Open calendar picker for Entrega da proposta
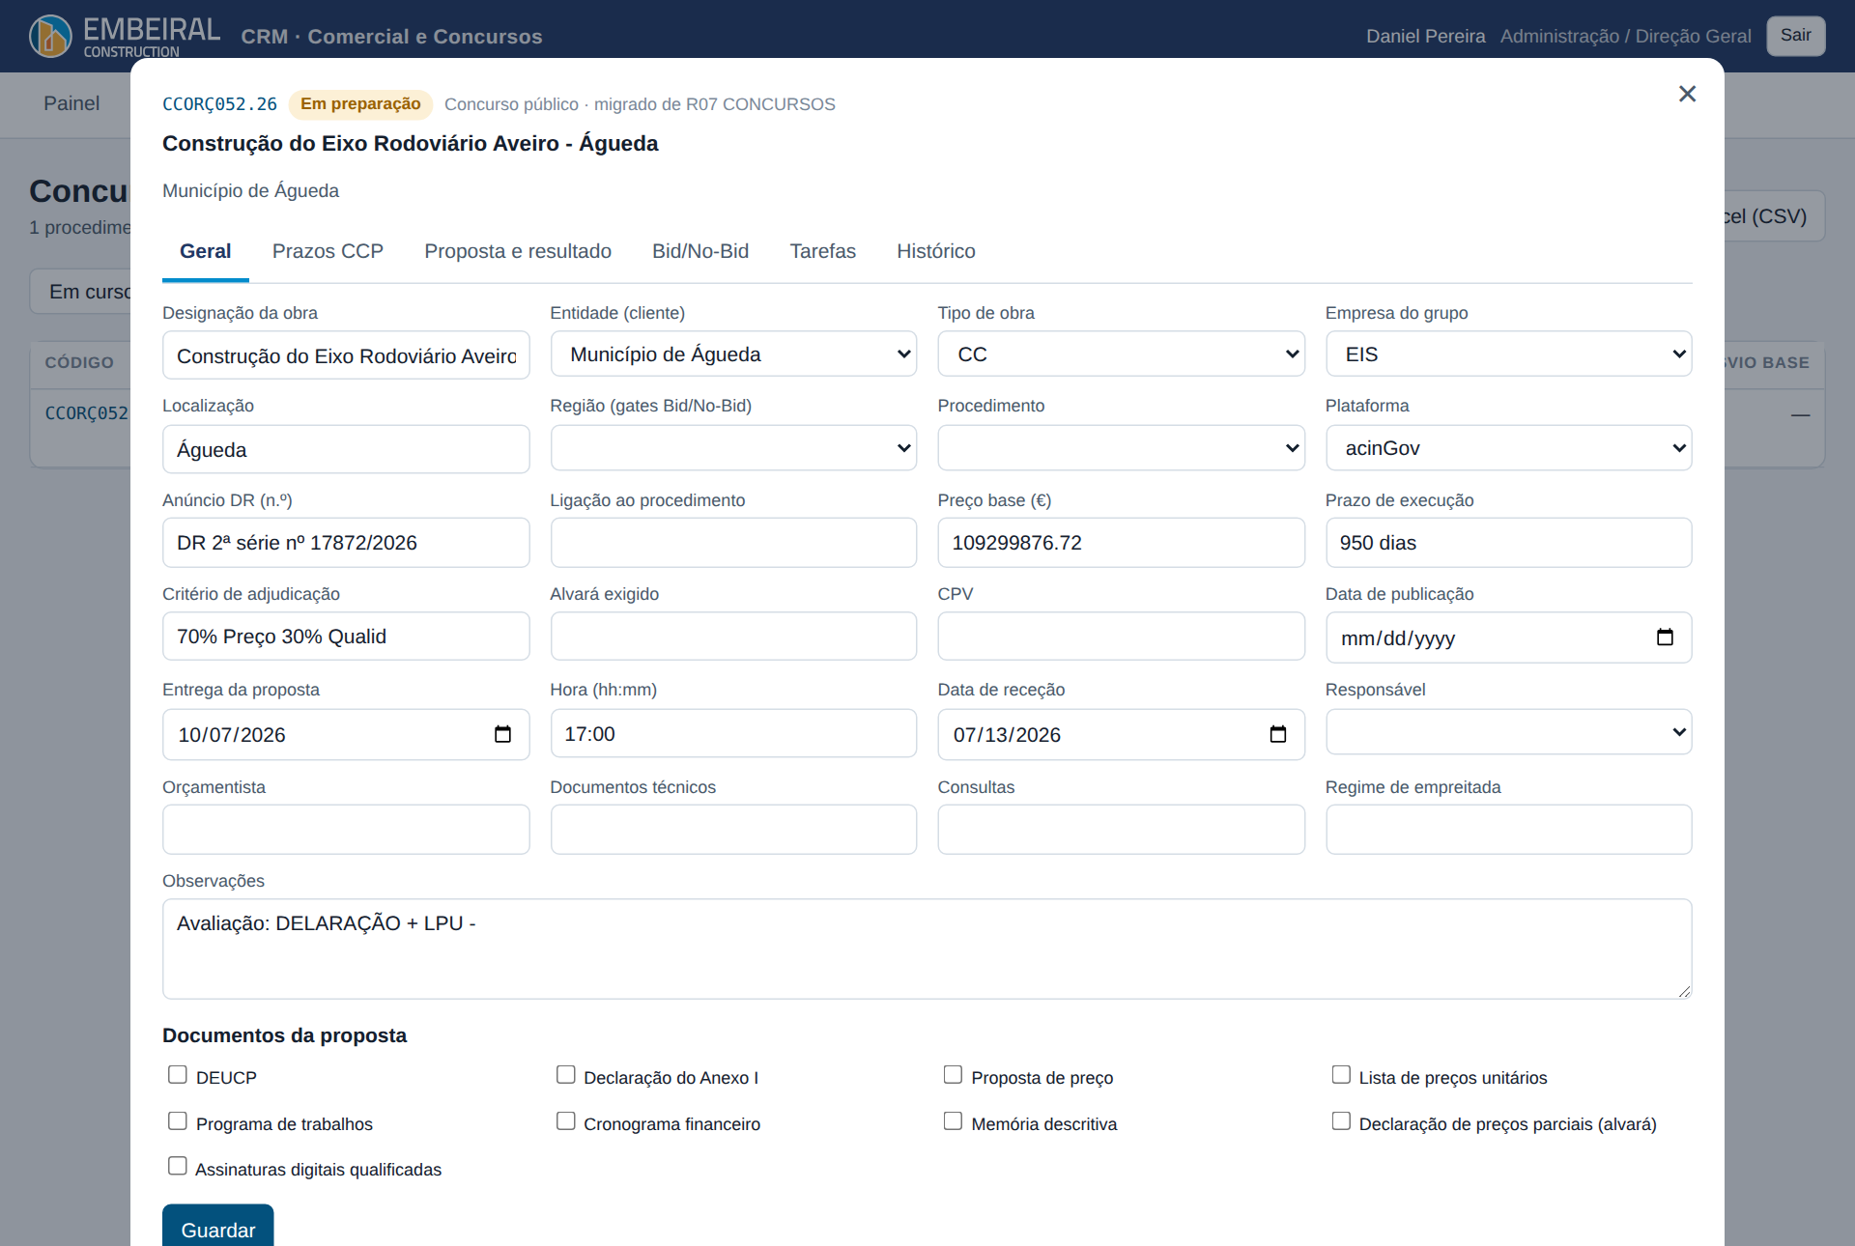1855x1246 pixels. coord(502,735)
